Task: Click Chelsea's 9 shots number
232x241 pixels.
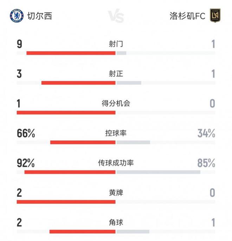Action: click(19, 44)
